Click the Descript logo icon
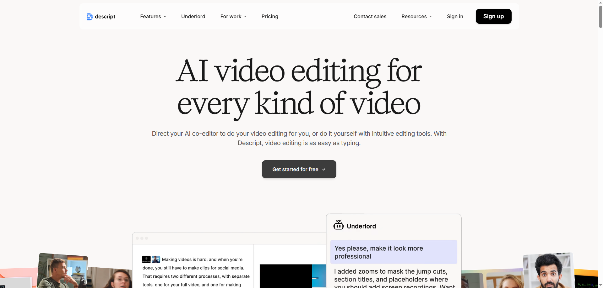 click(90, 17)
